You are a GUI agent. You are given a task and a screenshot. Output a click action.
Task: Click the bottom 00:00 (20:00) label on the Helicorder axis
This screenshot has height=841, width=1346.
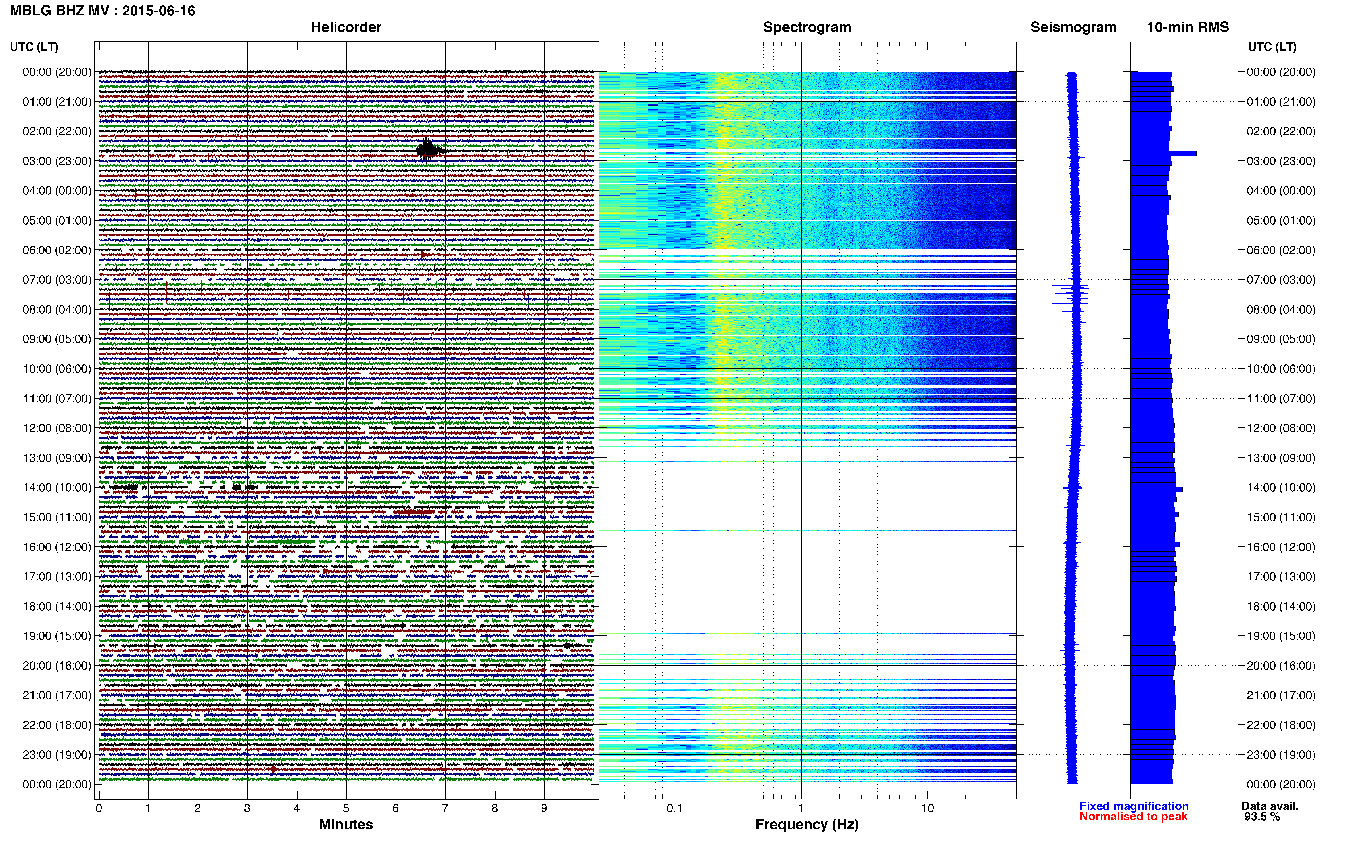(57, 785)
